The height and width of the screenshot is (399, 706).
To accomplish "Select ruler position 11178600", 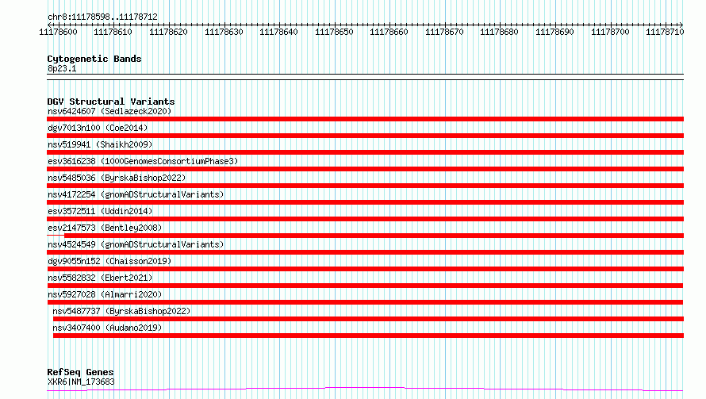I will click(58, 32).
